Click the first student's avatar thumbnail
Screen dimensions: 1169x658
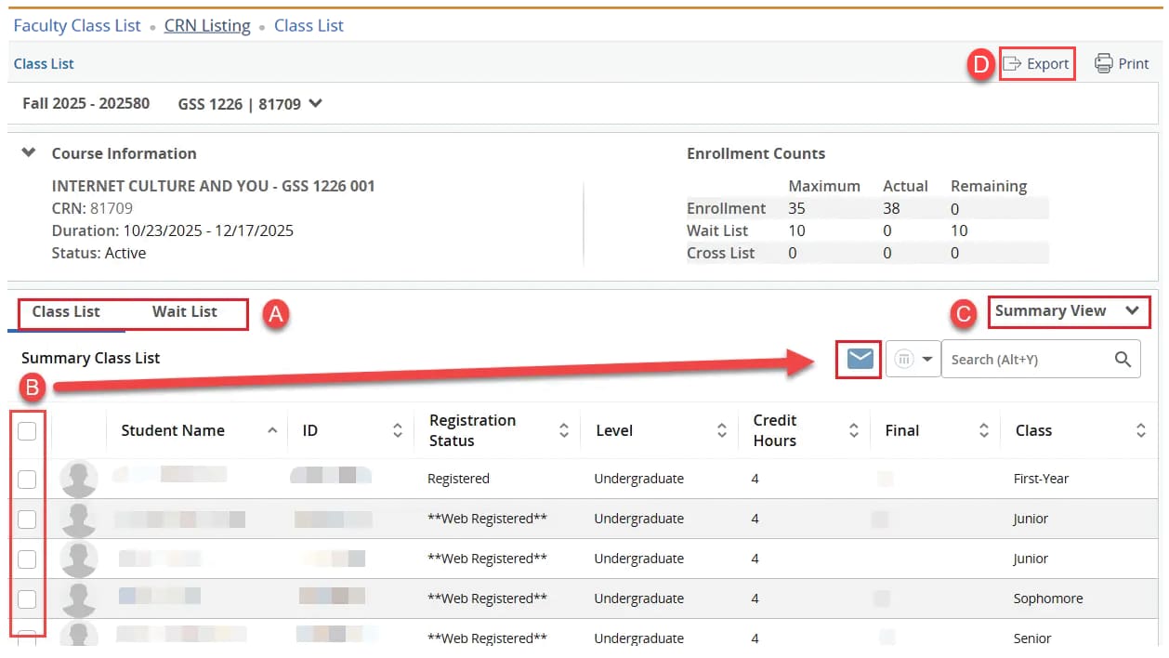[78, 480]
